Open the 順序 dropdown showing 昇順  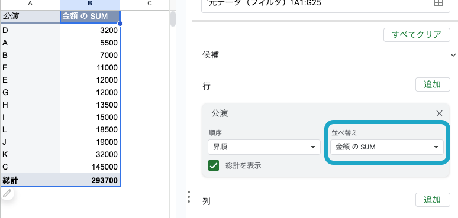tap(264, 147)
